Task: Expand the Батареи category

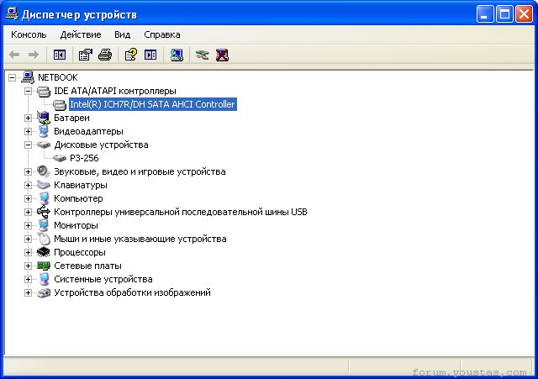Action: pyautogui.click(x=28, y=118)
